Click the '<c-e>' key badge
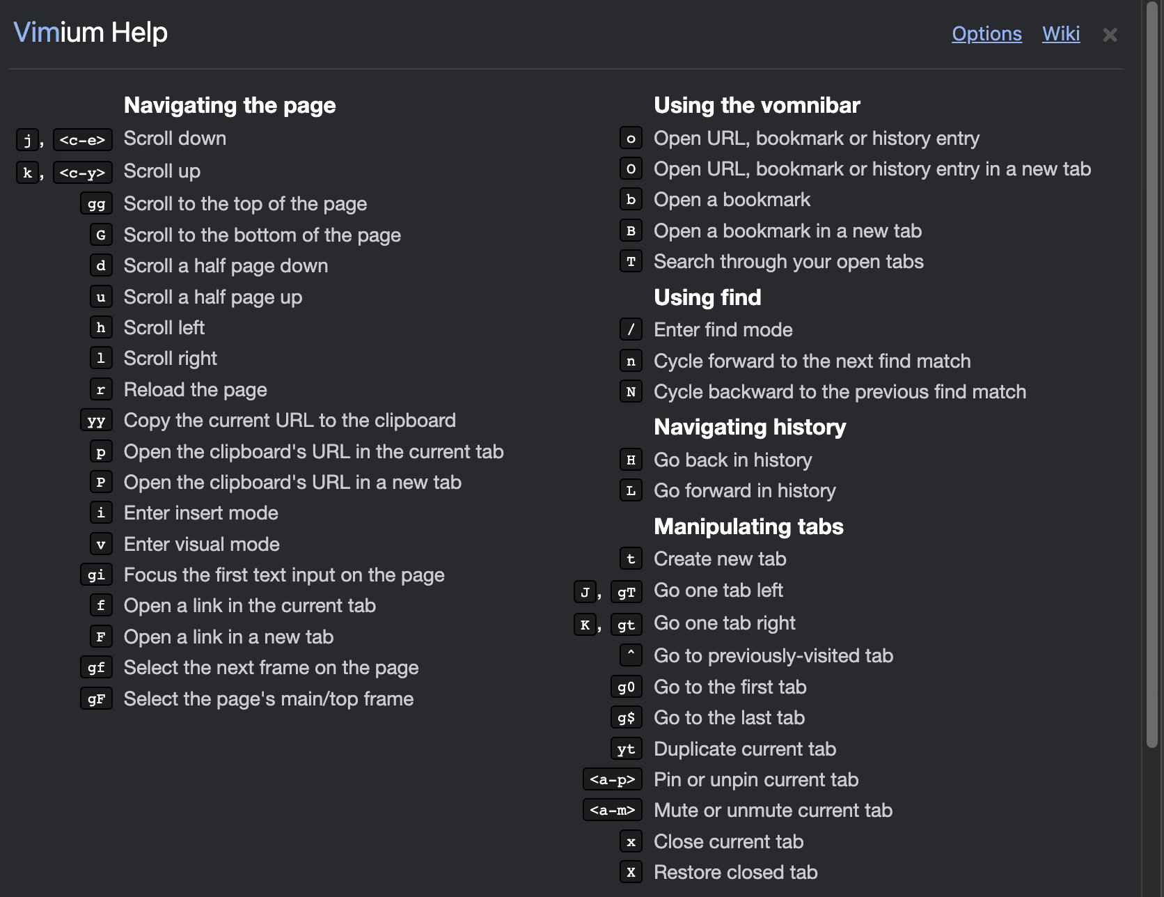Screen dimensions: 1164x897 (82, 140)
